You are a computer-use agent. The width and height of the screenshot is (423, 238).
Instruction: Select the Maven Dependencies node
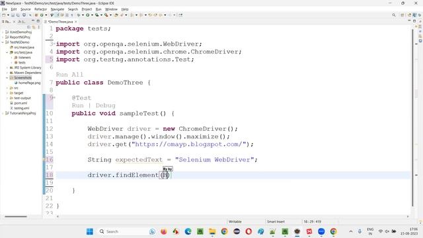click(x=28, y=73)
